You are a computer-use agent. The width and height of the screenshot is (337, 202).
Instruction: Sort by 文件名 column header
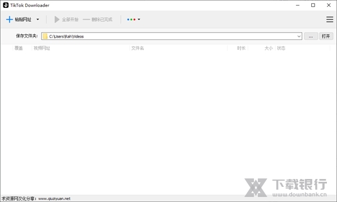[x=138, y=48]
